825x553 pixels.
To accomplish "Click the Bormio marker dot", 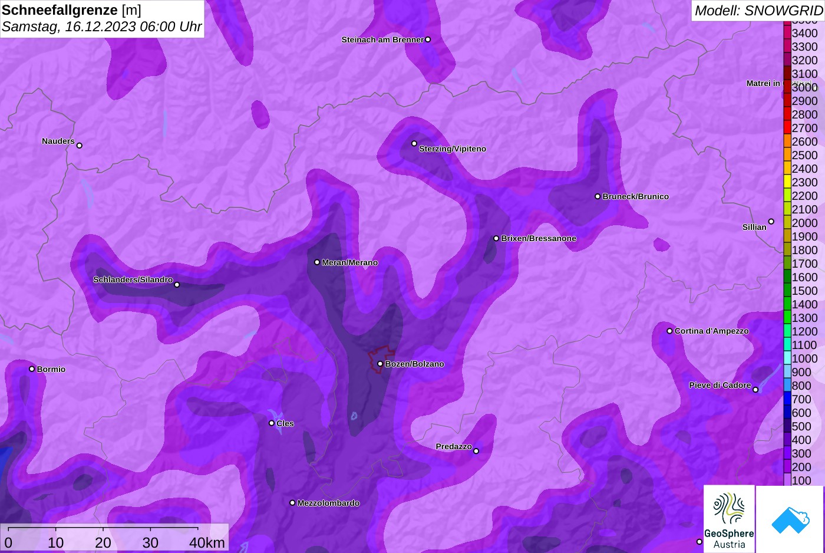I will click(32, 369).
